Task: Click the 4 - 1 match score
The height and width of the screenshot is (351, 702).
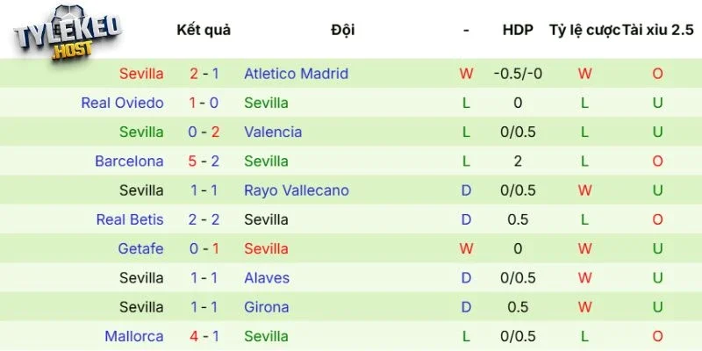Action: point(204,336)
